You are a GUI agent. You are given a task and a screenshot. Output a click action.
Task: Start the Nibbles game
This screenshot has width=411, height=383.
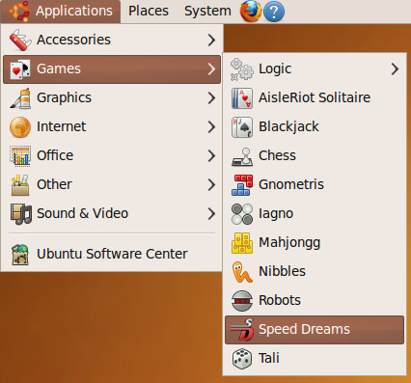click(315, 271)
